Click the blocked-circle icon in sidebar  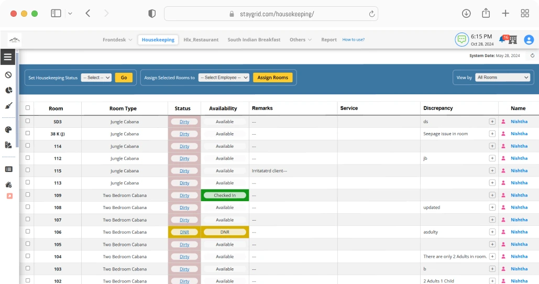[8, 74]
